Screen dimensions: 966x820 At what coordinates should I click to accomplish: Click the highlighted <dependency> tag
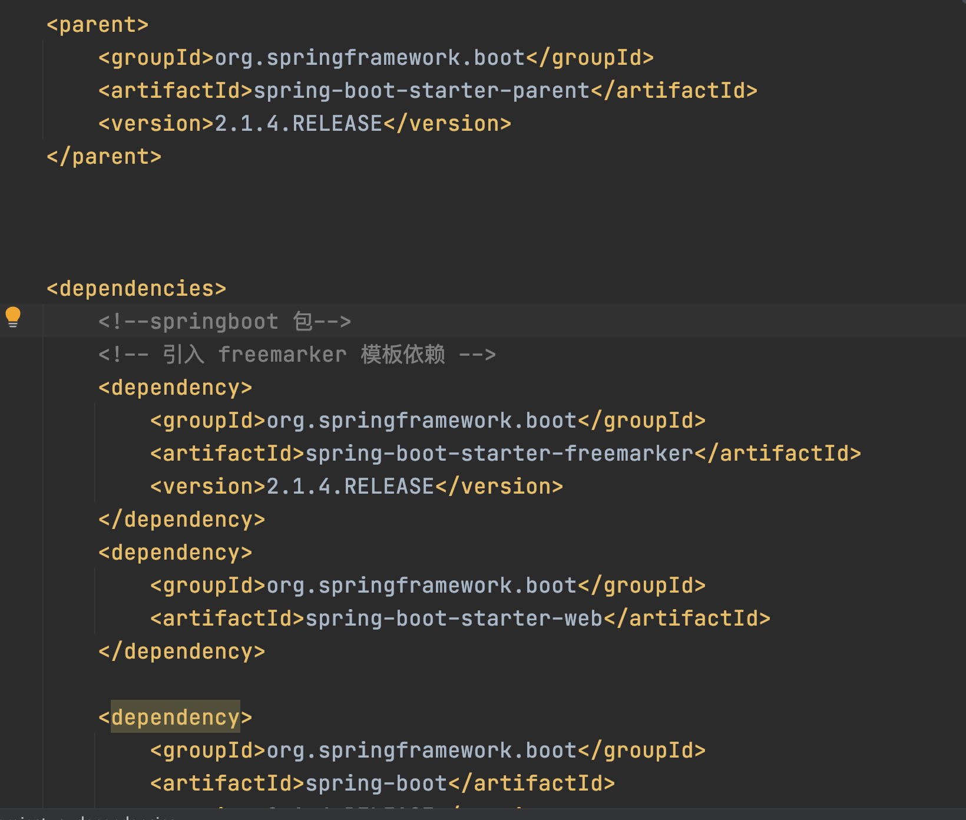click(x=176, y=717)
